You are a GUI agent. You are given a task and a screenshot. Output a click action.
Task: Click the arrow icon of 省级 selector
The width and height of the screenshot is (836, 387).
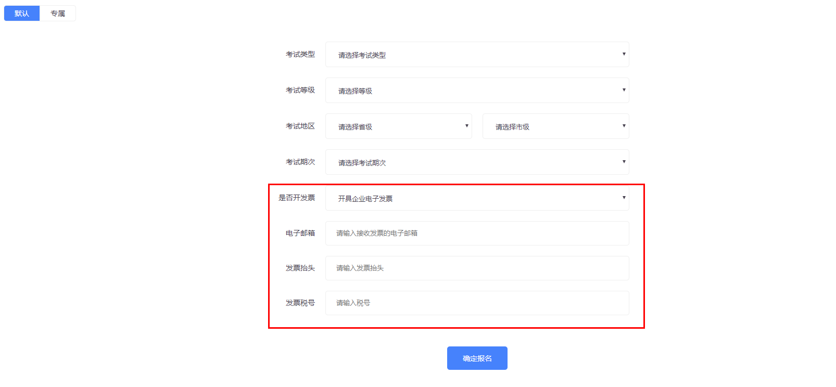[x=466, y=126]
